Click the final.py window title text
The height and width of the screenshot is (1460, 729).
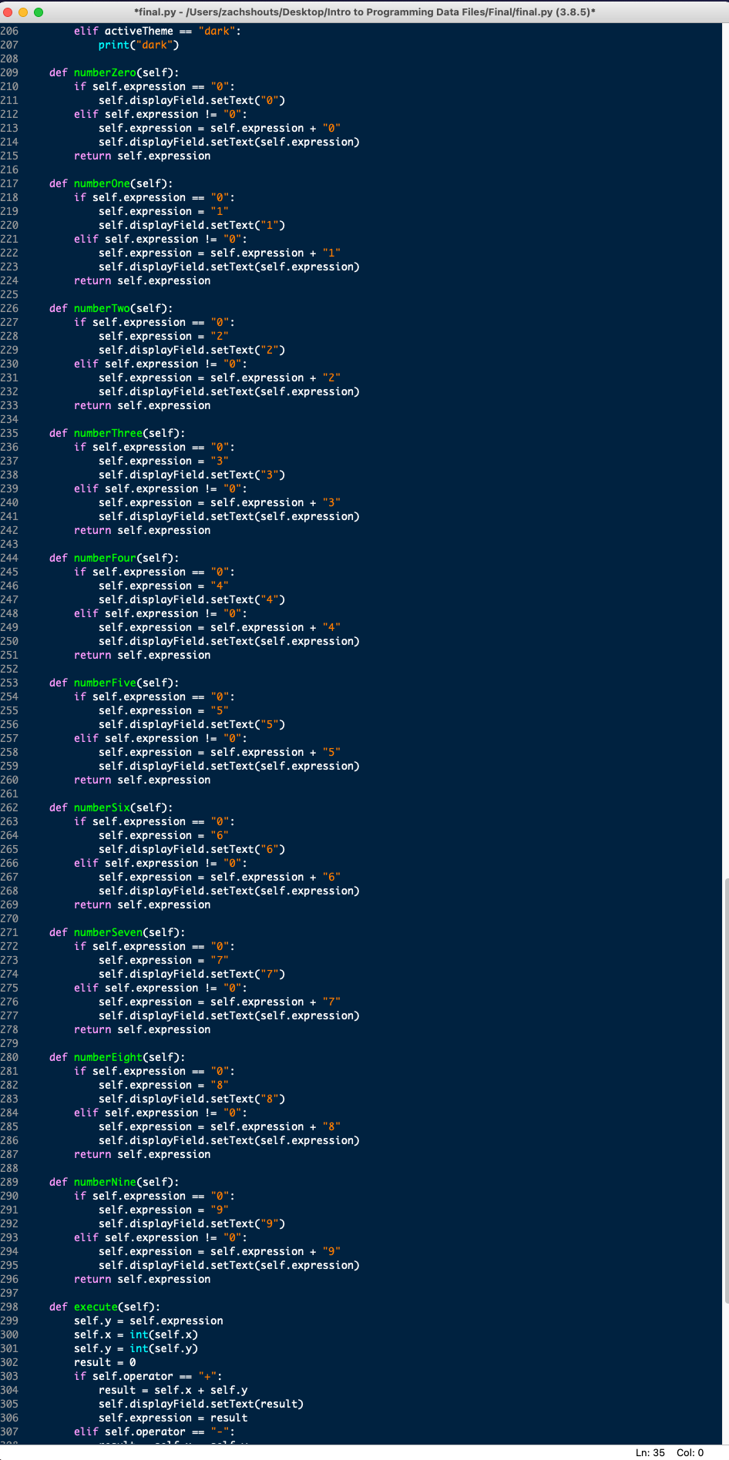[x=364, y=12]
